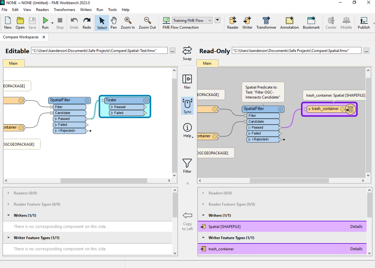Toggle Sync scrolling between canvases
This screenshot has width=375, height=268.
coord(187,106)
